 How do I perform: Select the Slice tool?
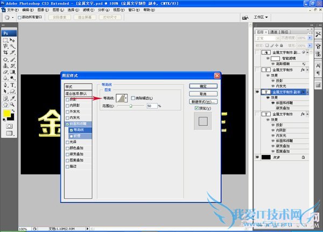(12, 52)
